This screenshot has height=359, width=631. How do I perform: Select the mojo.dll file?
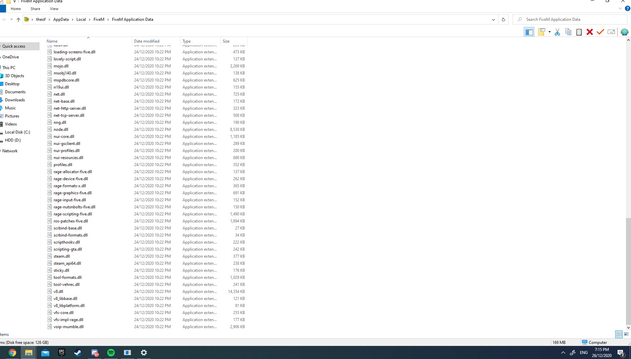pyautogui.click(x=61, y=66)
